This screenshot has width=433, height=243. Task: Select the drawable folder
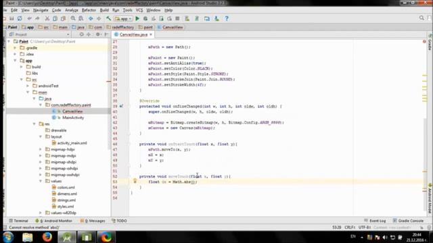(59, 130)
